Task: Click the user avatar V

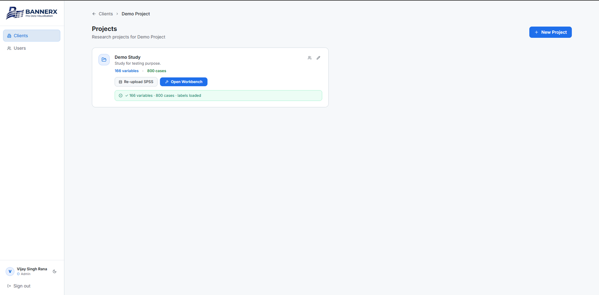Action: point(10,271)
